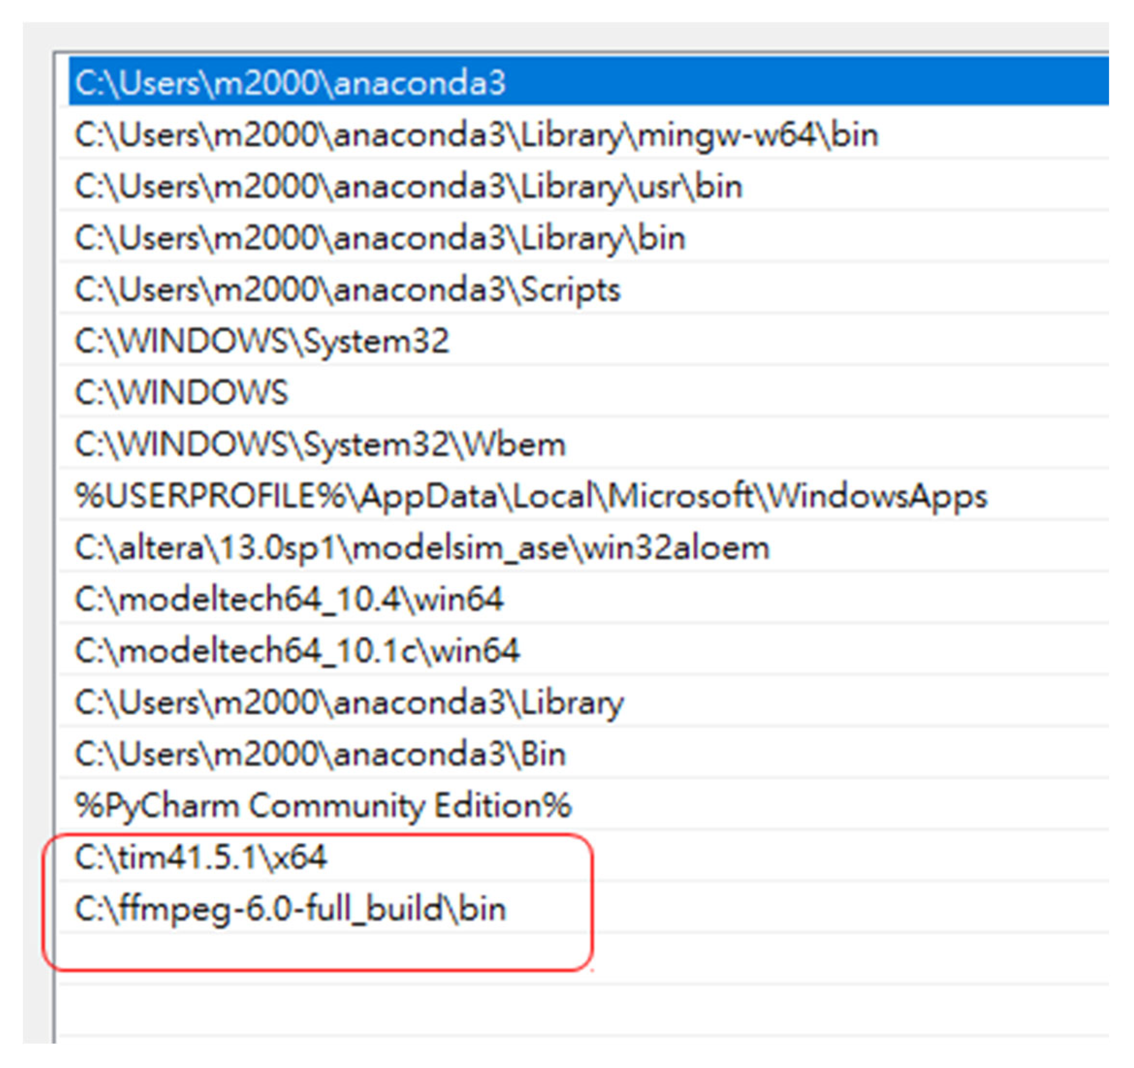Select the ffmpeg-6.0-full_build\bin entry
Viewport: 1134px width, 1068px height.
(290, 909)
